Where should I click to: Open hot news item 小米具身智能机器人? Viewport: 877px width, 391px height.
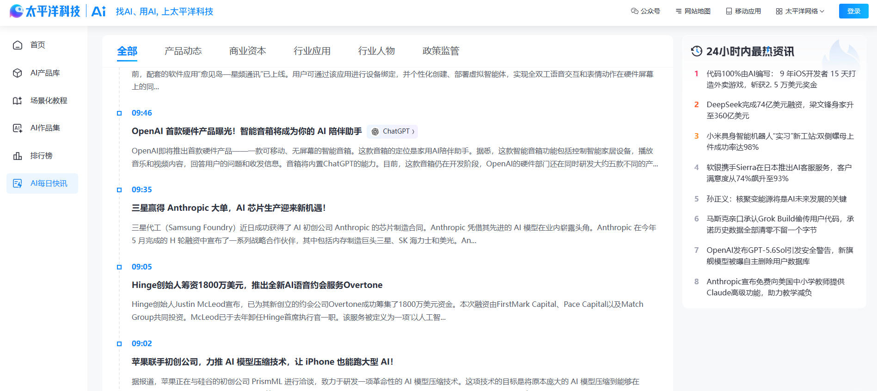coord(780,141)
